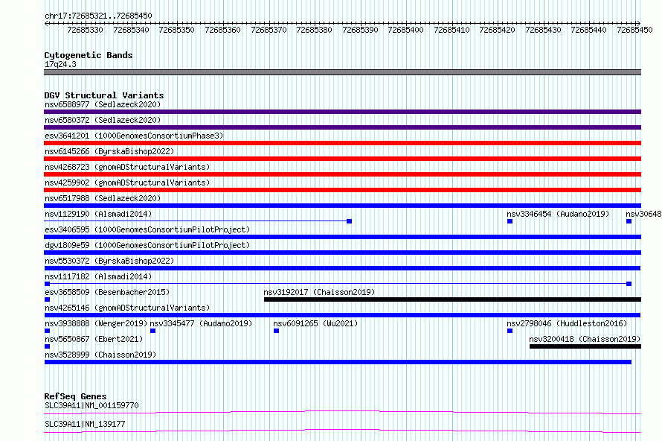This screenshot has width=662, height=441.
Task: Click nsv6517988 (Sedlazeck2020) label
Action: 103,198
